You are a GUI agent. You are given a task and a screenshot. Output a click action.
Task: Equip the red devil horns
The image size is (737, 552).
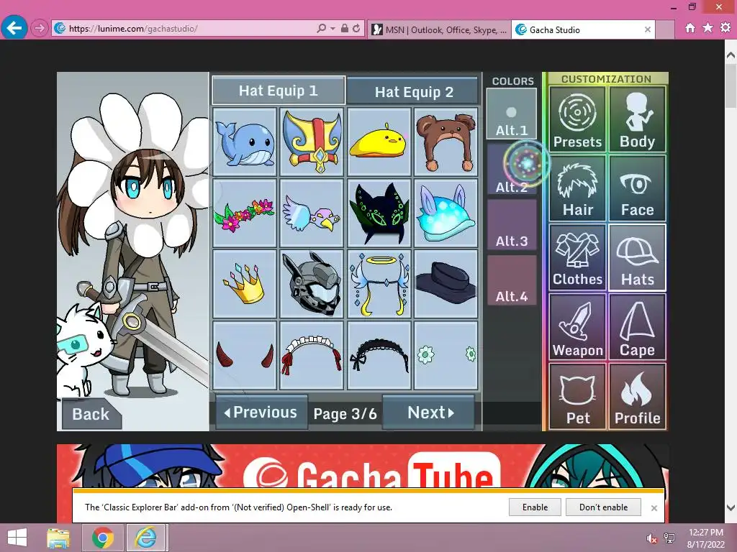pyautogui.click(x=245, y=355)
